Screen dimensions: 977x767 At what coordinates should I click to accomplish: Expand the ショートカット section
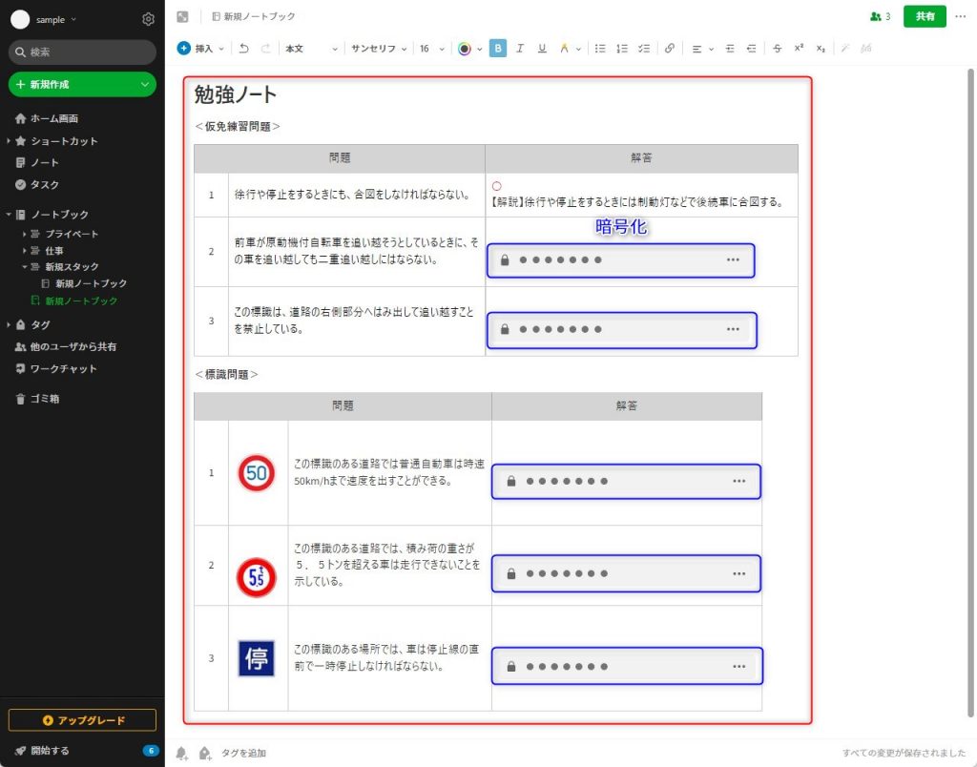point(8,141)
